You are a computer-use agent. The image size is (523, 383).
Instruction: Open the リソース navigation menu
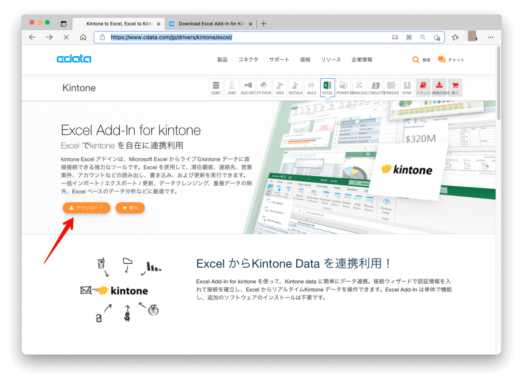click(x=331, y=60)
